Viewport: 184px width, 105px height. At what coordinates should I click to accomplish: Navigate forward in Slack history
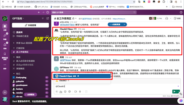pyautogui.click(x=43, y=12)
